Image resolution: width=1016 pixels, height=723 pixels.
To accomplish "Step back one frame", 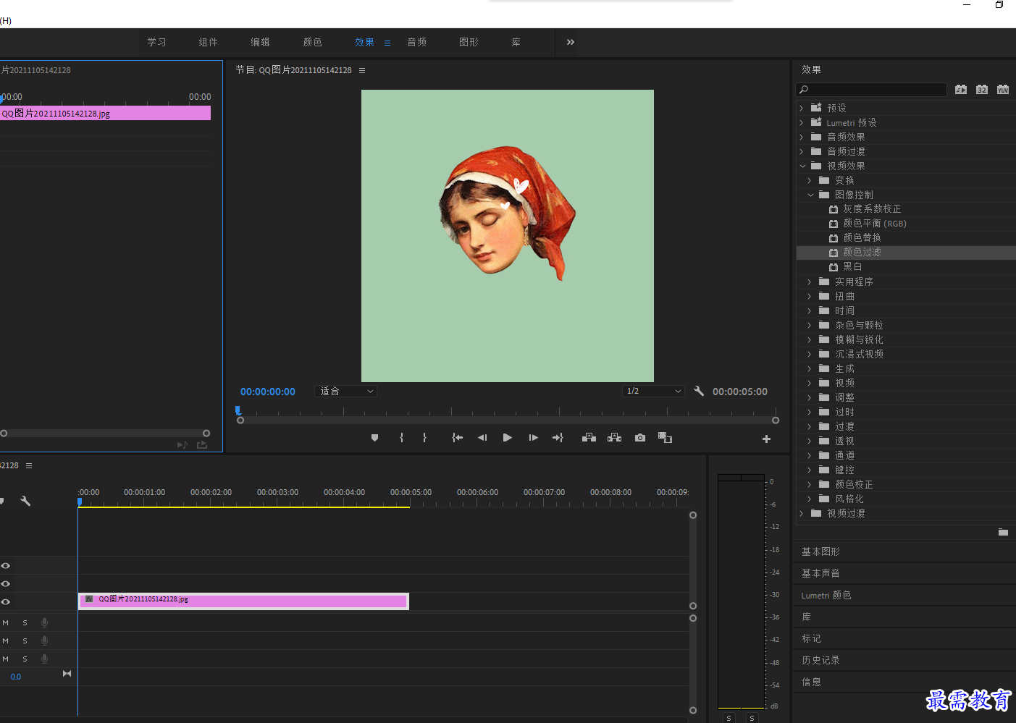I will click(482, 438).
